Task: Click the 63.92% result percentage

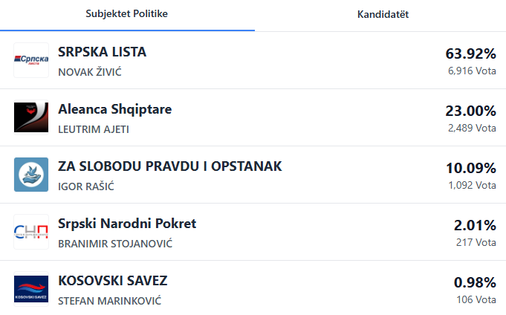Action: tap(470, 53)
